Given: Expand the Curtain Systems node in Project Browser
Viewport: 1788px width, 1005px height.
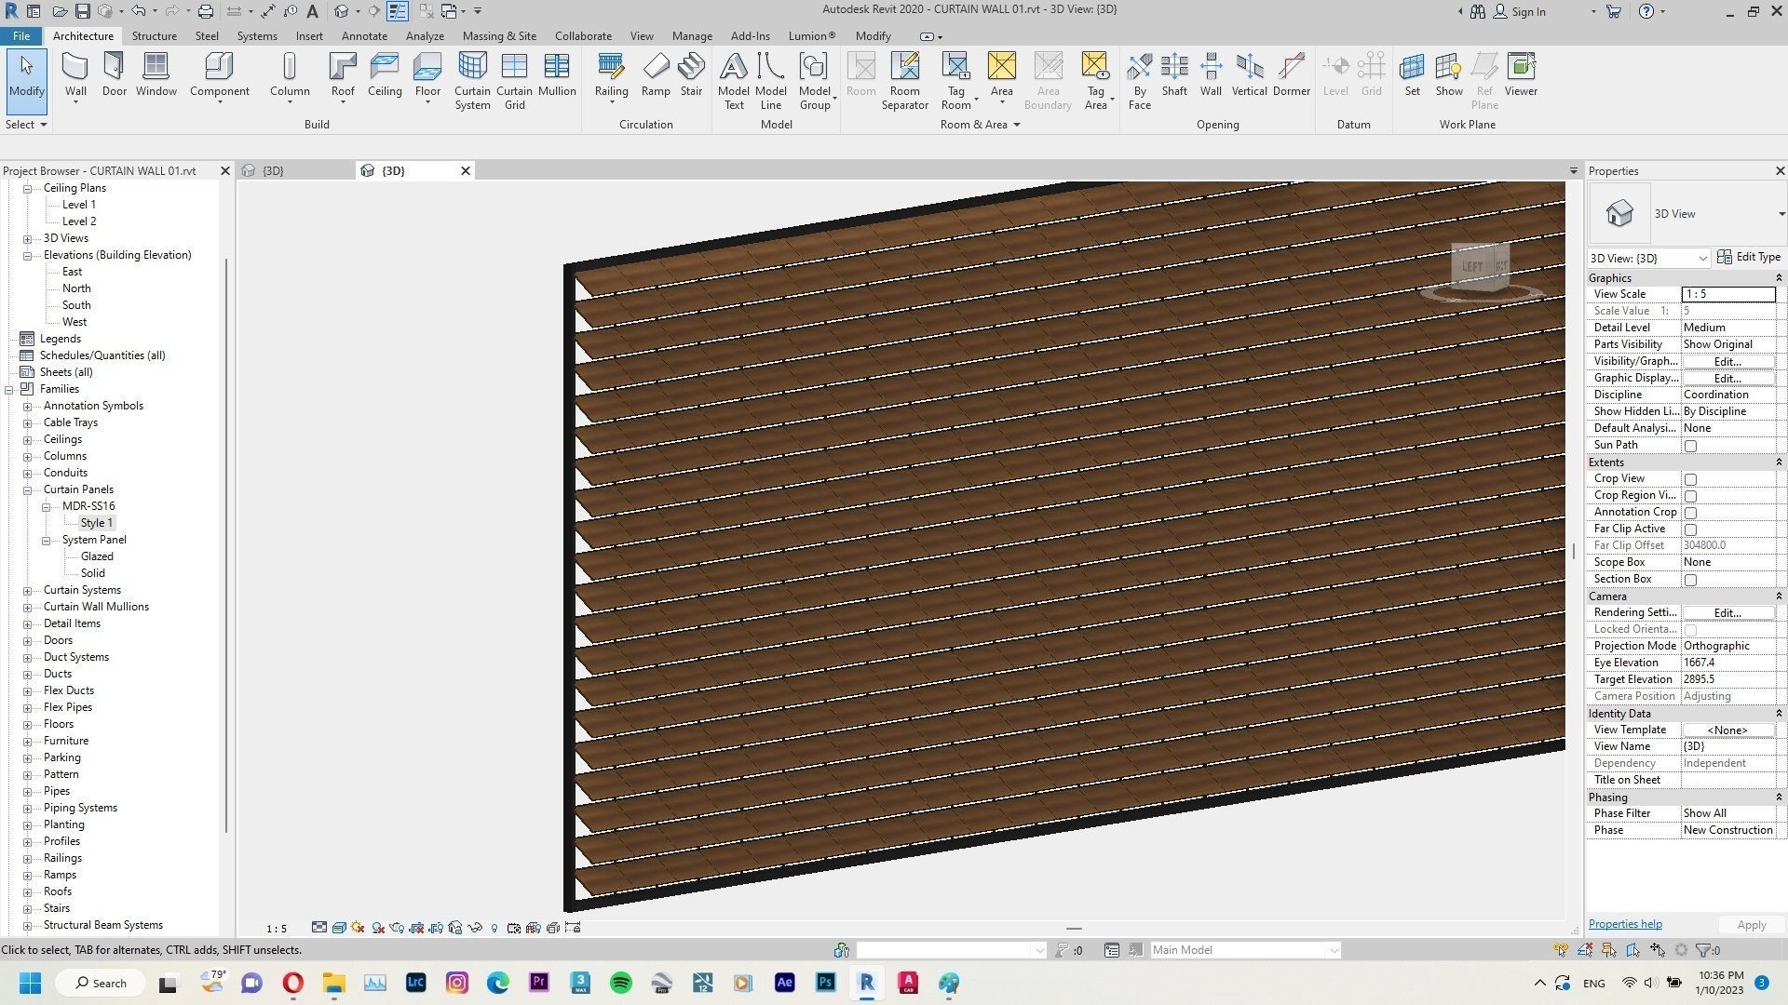Looking at the screenshot, I should coord(27,589).
